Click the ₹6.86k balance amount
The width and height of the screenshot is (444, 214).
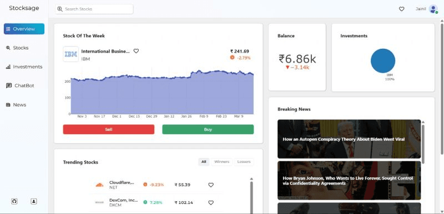click(297, 59)
